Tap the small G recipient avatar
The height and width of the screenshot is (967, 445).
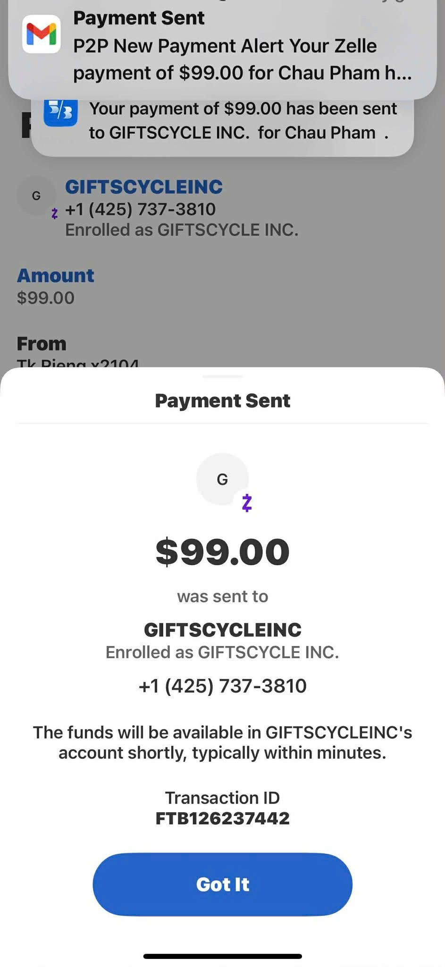(x=36, y=195)
